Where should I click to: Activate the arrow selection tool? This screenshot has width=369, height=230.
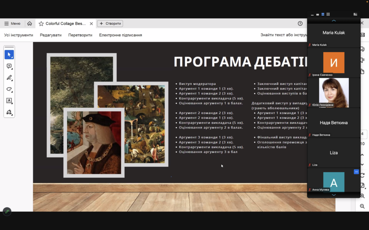pyautogui.click(x=9, y=55)
